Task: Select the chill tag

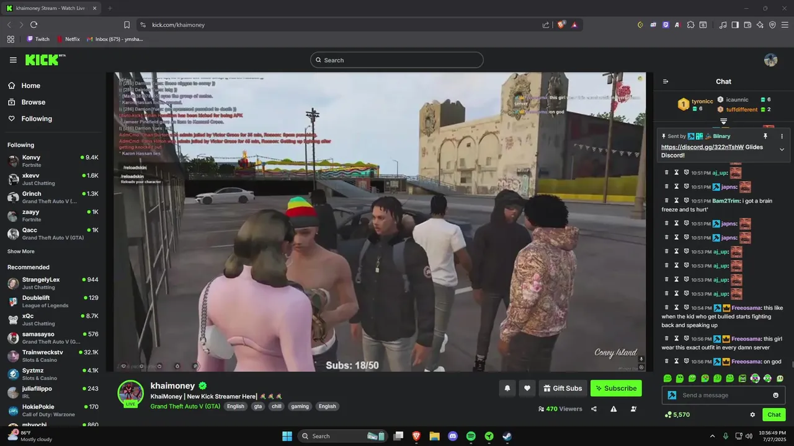Action: click(x=277, y=406)
